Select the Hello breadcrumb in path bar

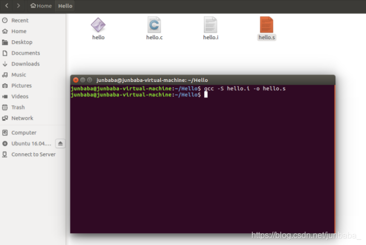point(65,6)
